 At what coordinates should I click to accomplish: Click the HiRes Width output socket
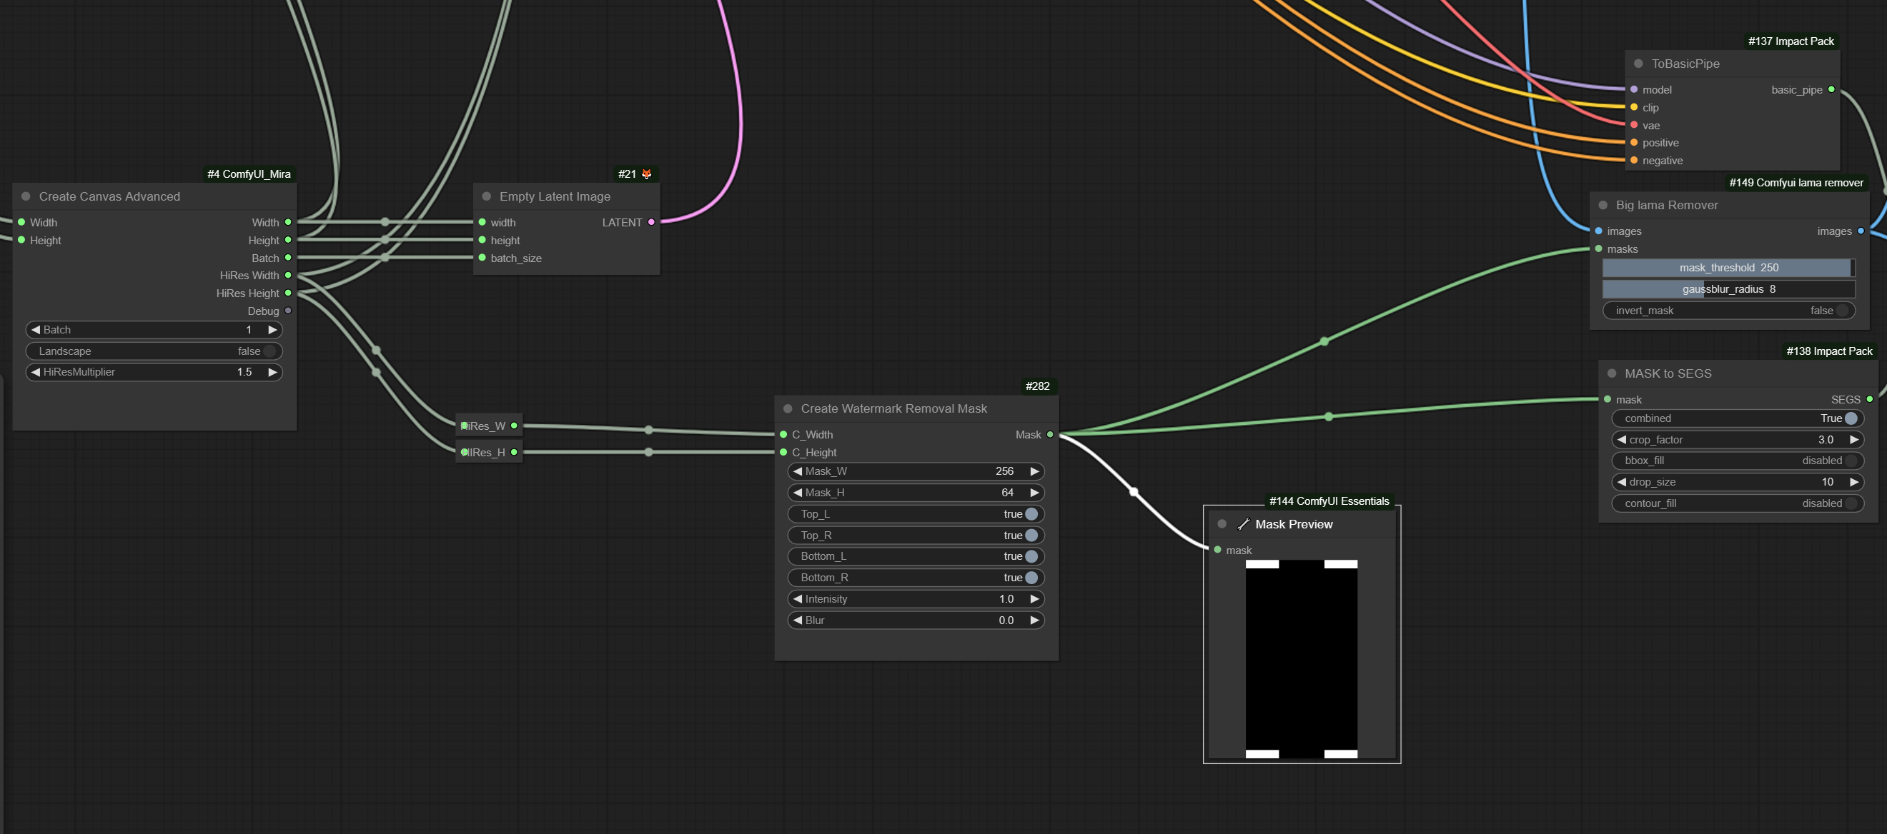point(288,275)
